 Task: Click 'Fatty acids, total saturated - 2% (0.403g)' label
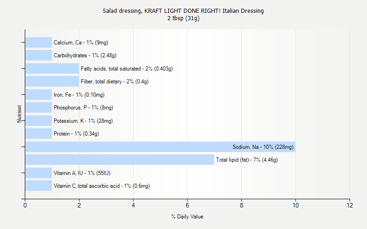[x=127, y=69]
